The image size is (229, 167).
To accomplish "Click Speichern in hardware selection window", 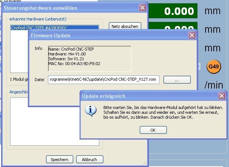I will click(x=59, y=160).
